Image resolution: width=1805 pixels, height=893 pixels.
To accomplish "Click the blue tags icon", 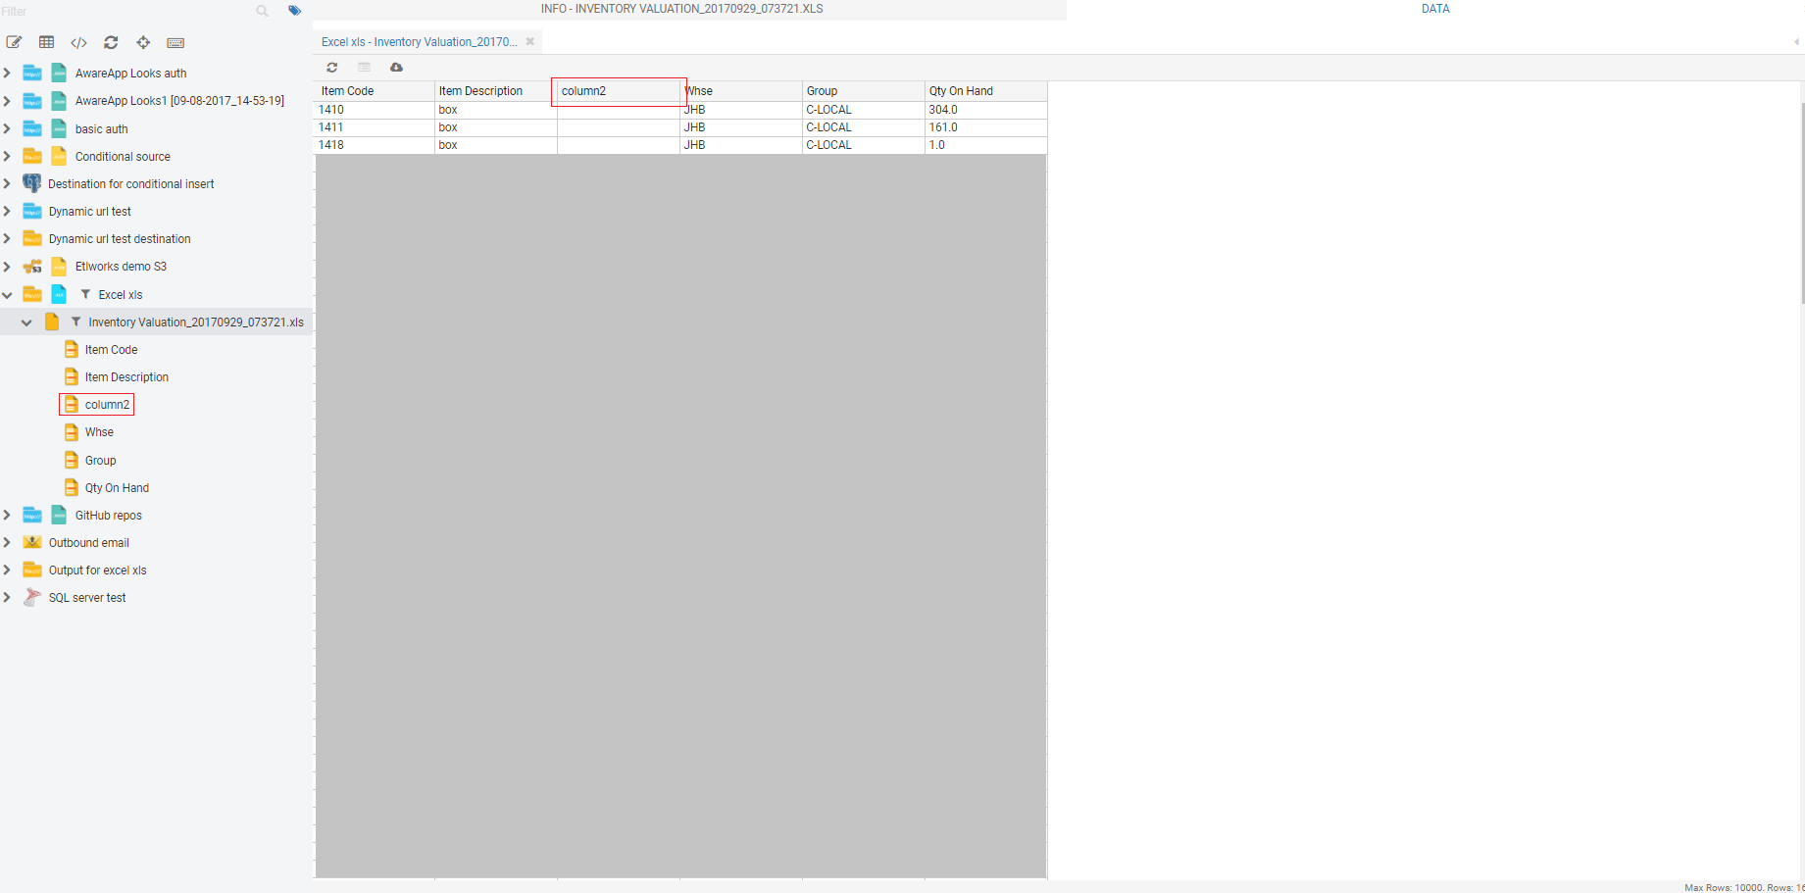I will (x=294, y=11).
